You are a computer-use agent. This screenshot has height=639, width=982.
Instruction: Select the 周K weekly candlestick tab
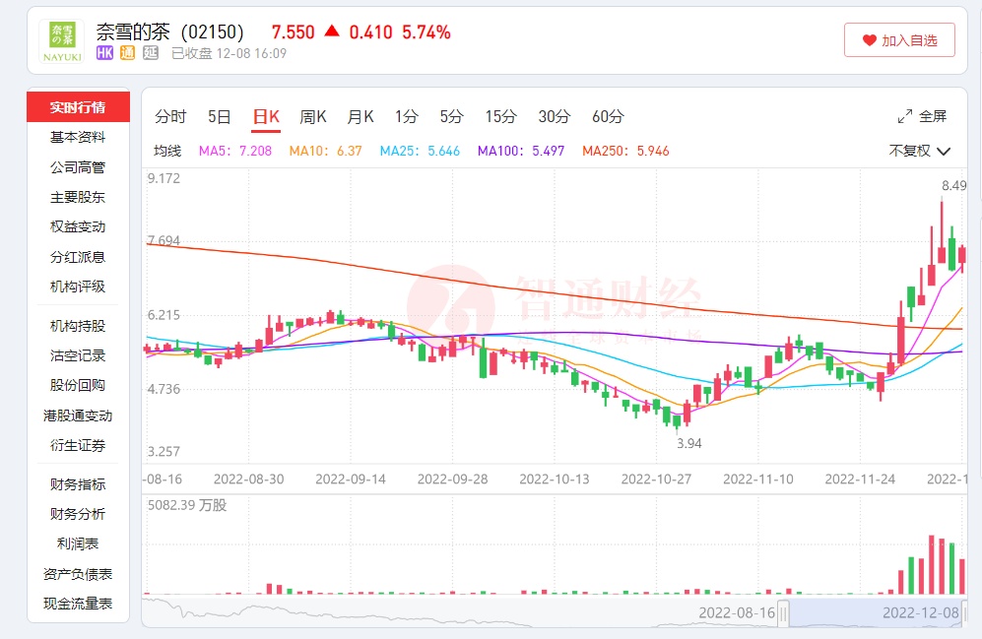[x=313, y=116]
